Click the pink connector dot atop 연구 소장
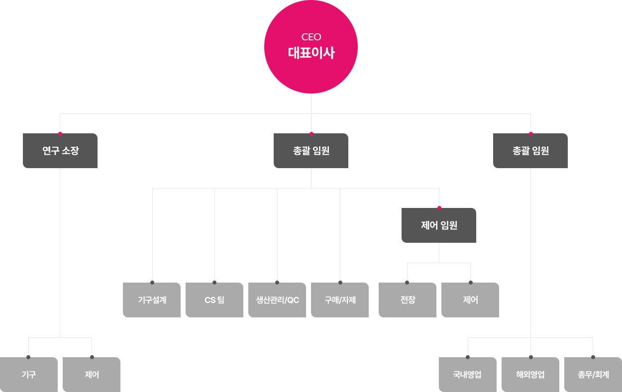 point(60,133)
